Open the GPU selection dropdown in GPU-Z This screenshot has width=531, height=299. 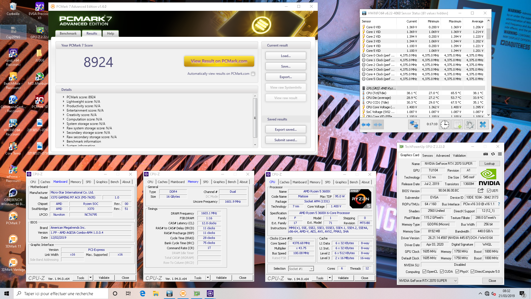pyautogui.click(x=428, y=280)
